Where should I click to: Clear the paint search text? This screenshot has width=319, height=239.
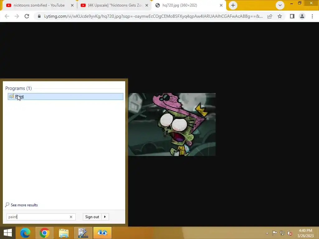71,217
